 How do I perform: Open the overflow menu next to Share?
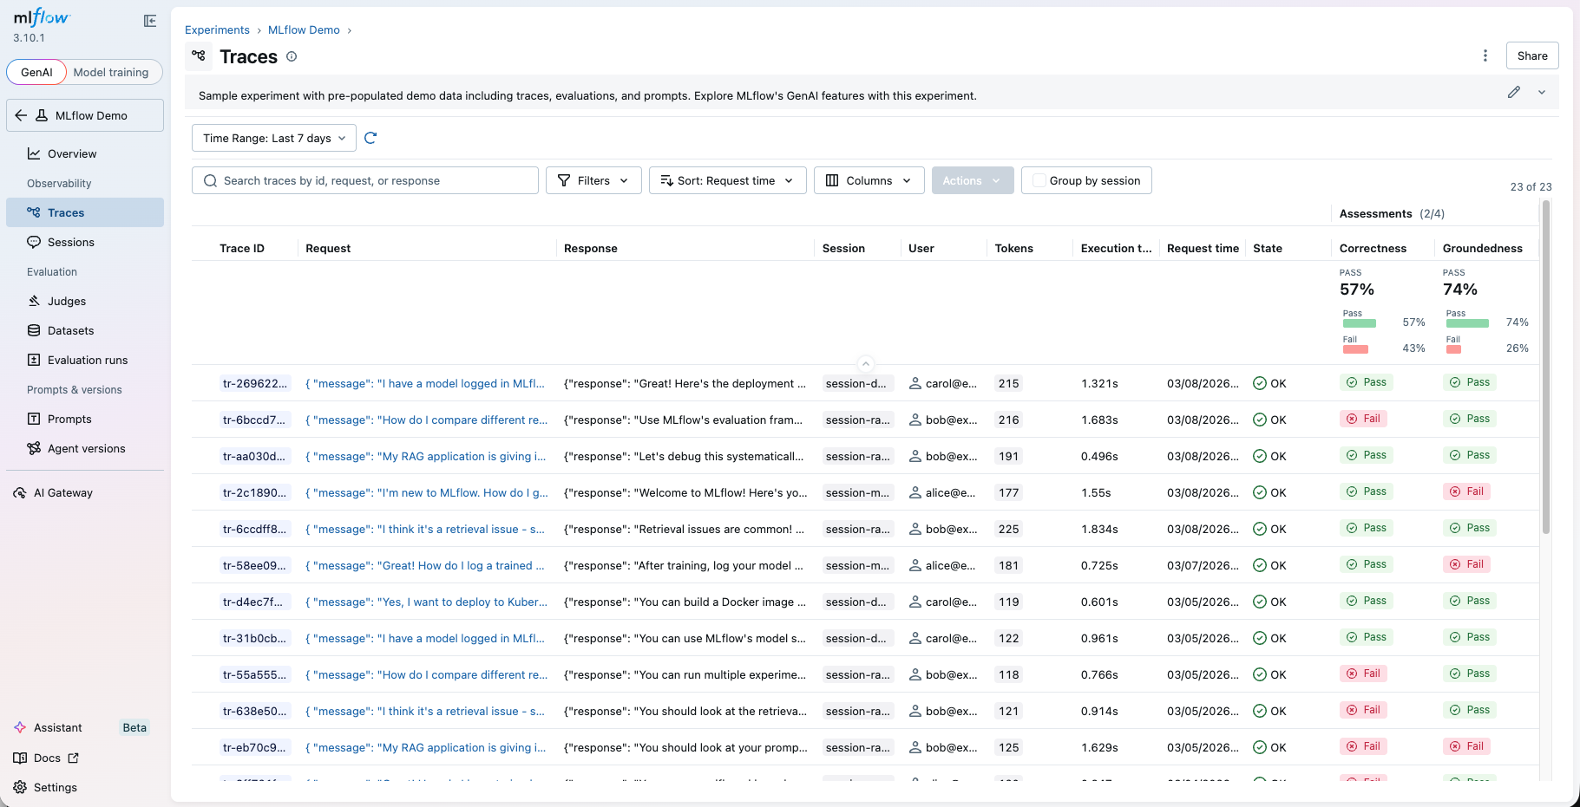coord(1485,55)
